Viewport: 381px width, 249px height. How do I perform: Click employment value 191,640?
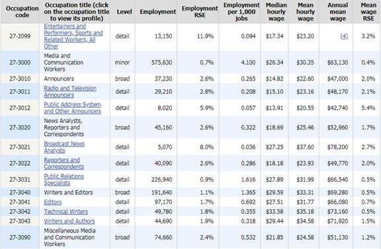coord(161,192)
